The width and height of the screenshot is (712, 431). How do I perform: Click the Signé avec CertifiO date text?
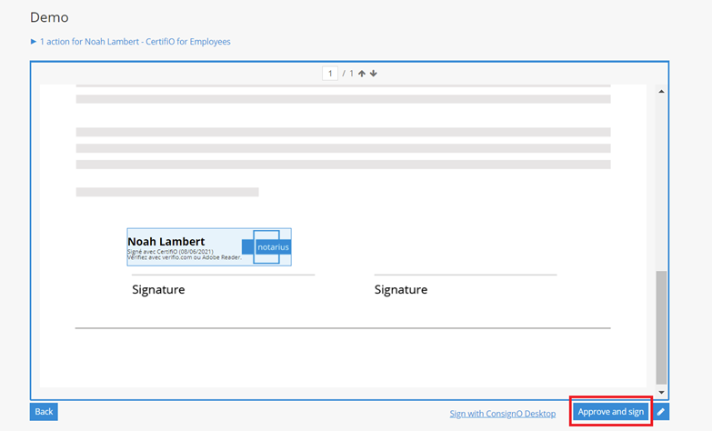[x=169, y=251]
